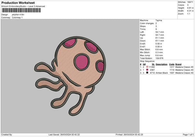This screenshot has width=195, height=137.
Task: Click thread code 1317 in stop sequence
Action: tap(172, 67)
